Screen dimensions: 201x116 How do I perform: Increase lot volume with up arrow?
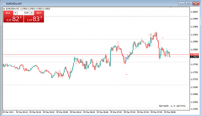pos(32,13)
